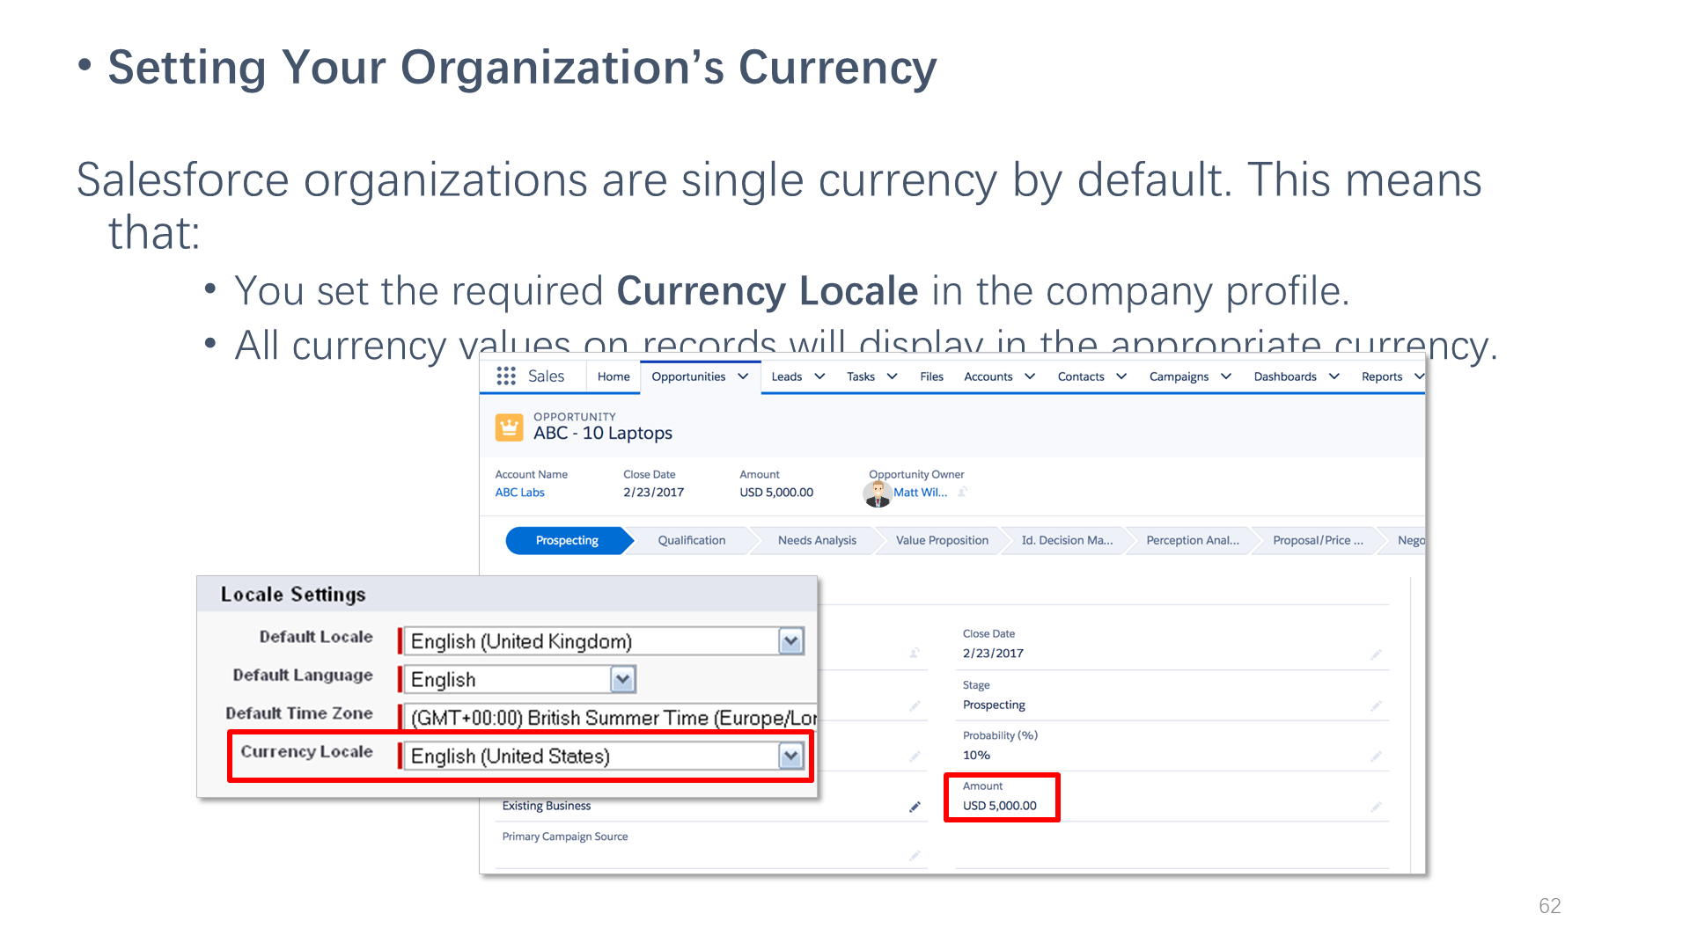Viewport: 1690px width, 950px height.
Task: Switch to Files tab
Action: point(931,376)
